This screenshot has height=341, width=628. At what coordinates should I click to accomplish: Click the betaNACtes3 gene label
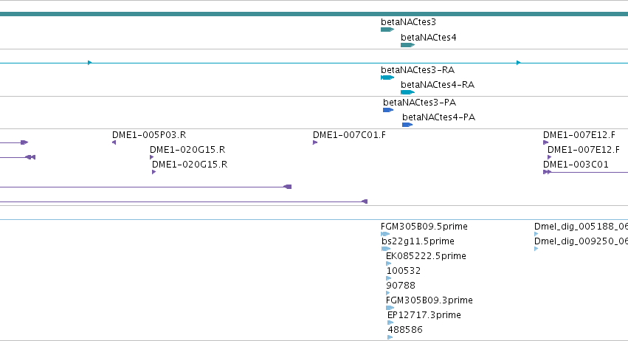pyautogui.click(x=408, y=21)
